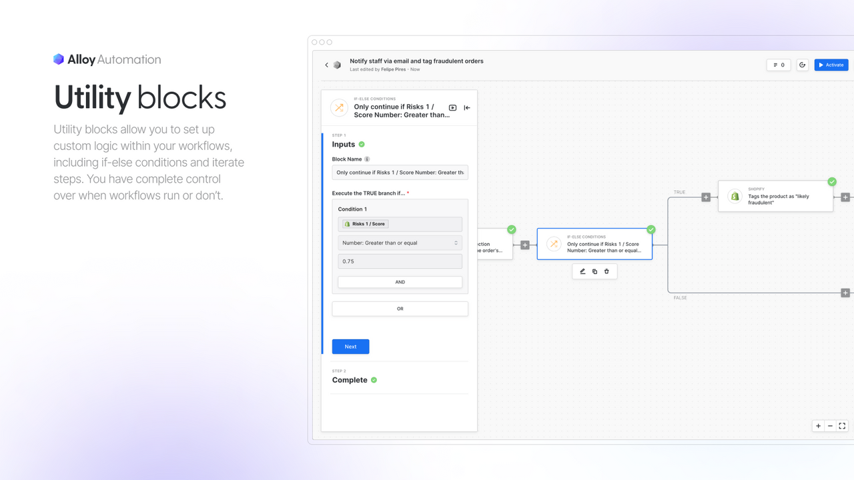
Task: Open the Number: Greater than or equal dropdown
Action: pyautogui.click(x=400, y=243)
